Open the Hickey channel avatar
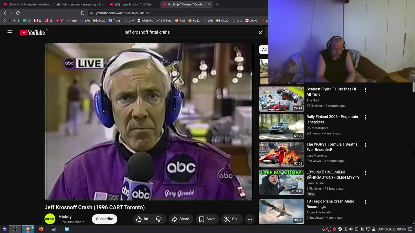Screen dimensions: 415x233 pos(50,219)
